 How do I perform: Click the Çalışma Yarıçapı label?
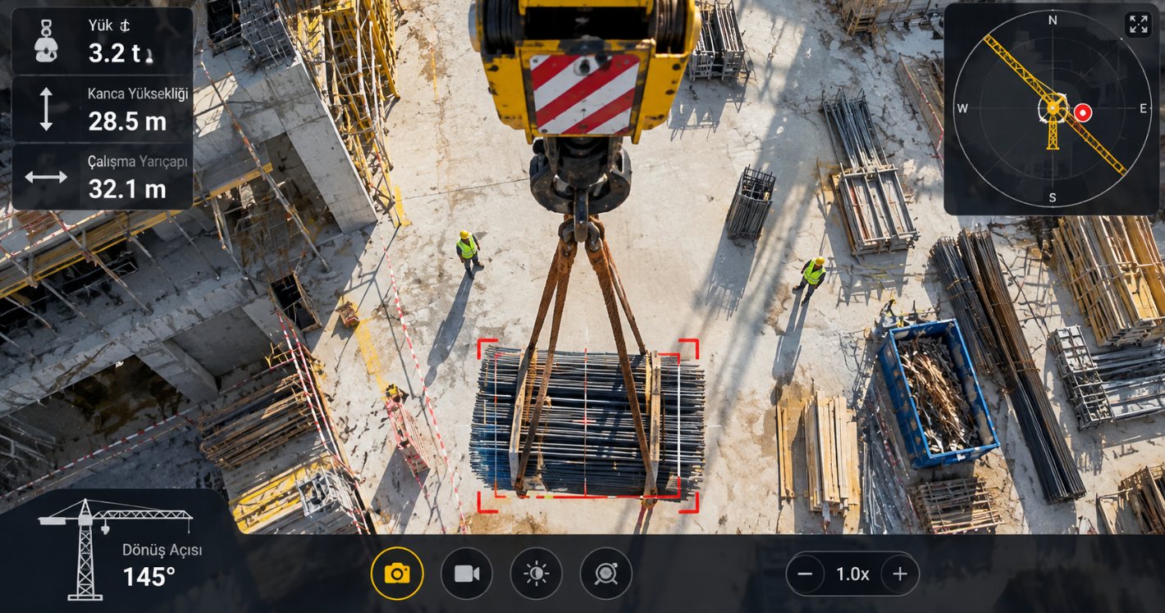pos(138,161)
